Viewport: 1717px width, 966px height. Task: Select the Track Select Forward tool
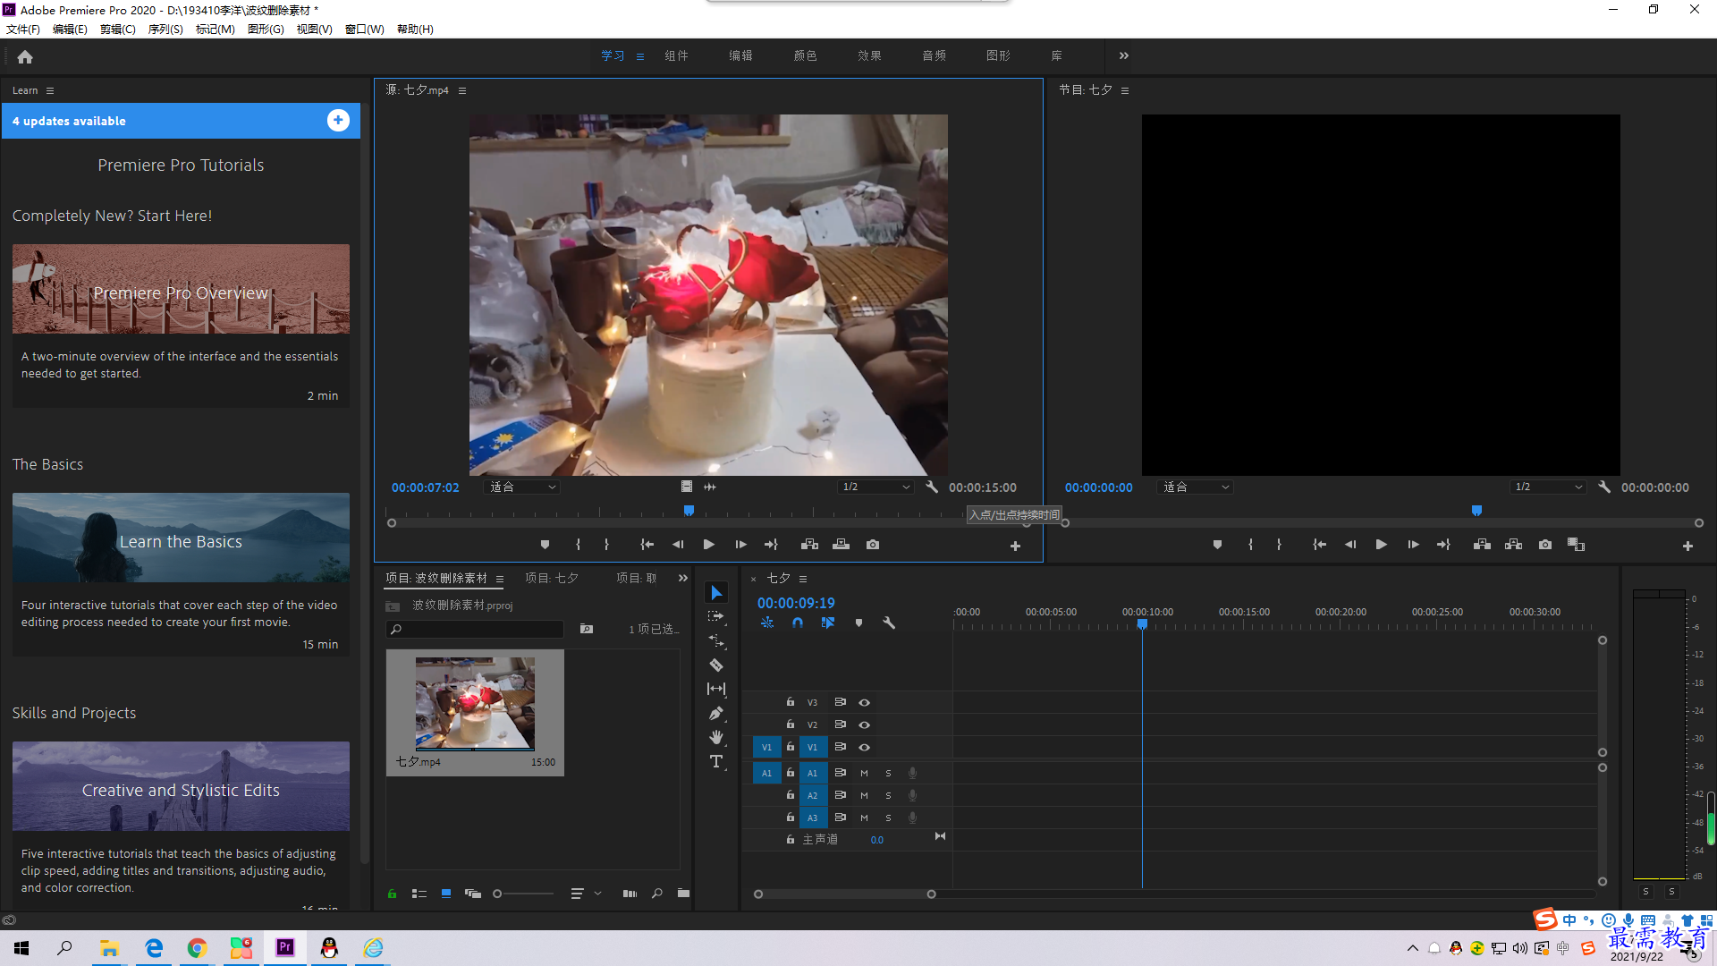[716, 616]
